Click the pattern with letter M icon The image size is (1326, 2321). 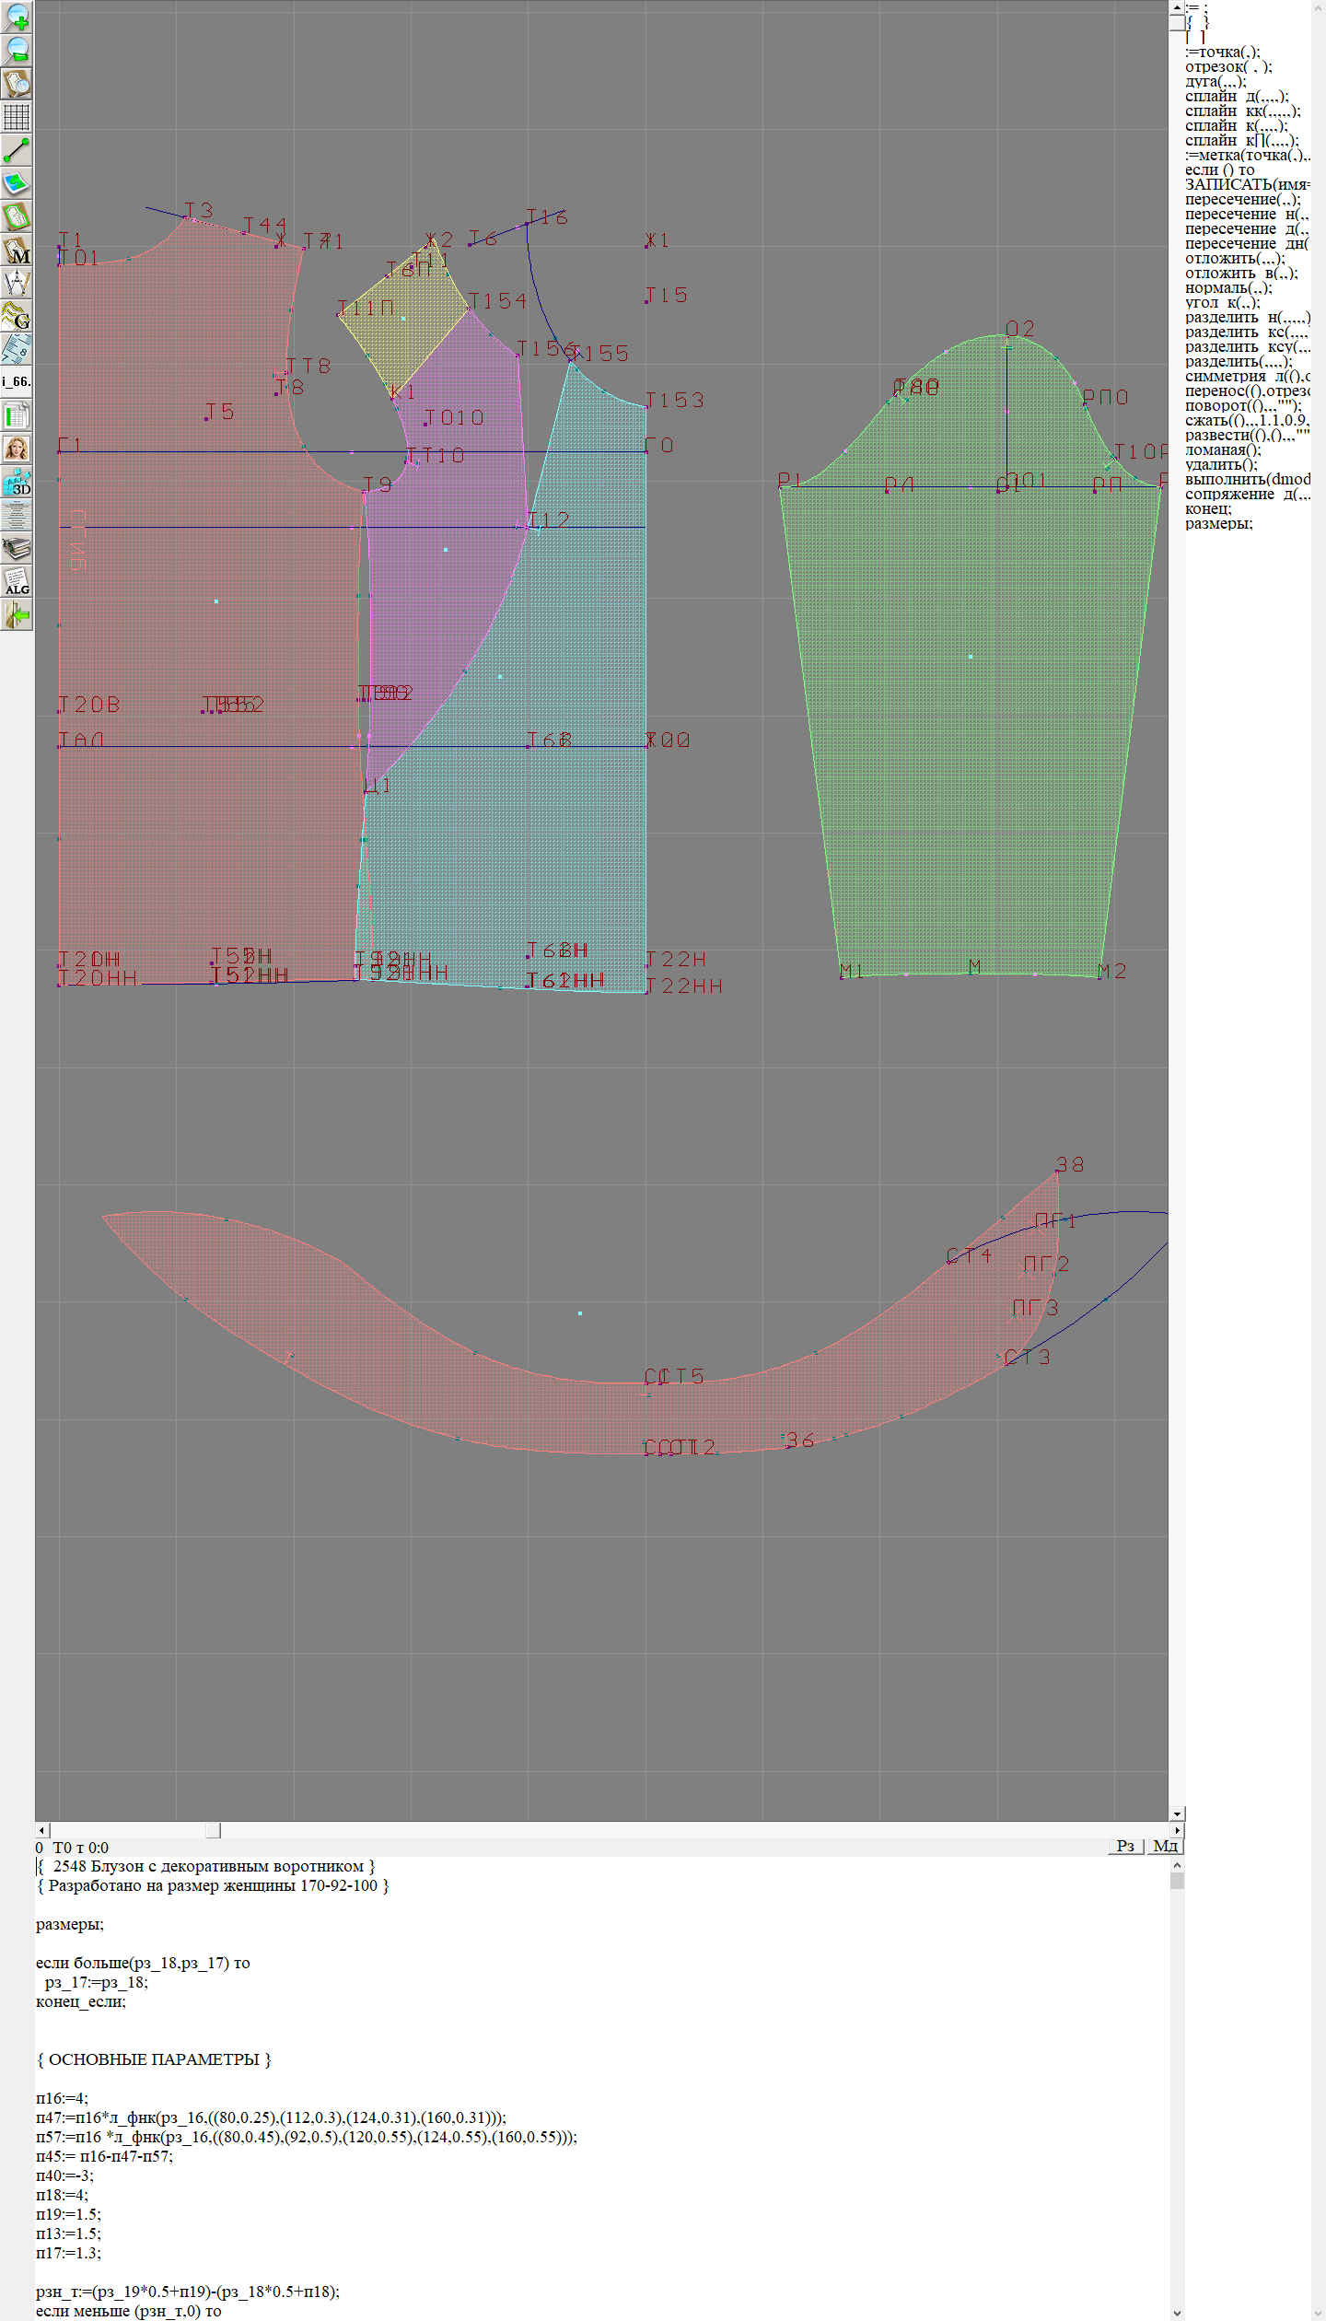tap(17, 250)
